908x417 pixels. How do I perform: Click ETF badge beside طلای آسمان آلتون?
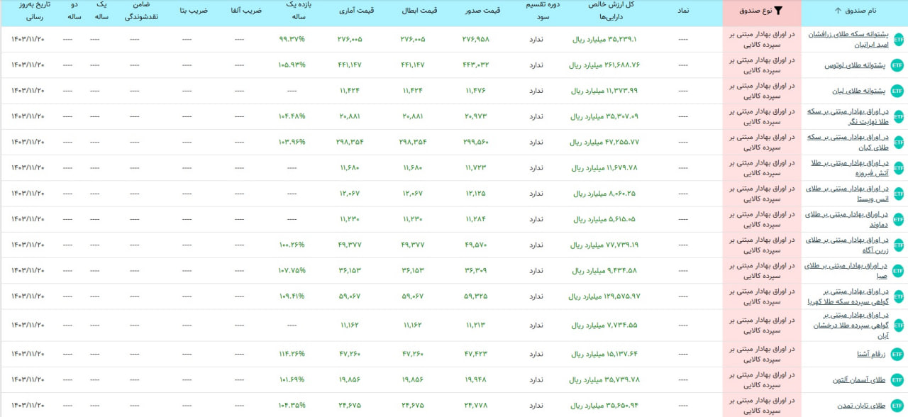click(897, 379)
